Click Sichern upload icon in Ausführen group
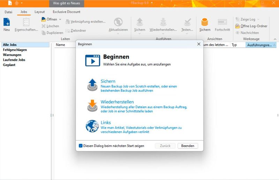The width and height of the screenshot is (279, 180). (x=140, y=22)
